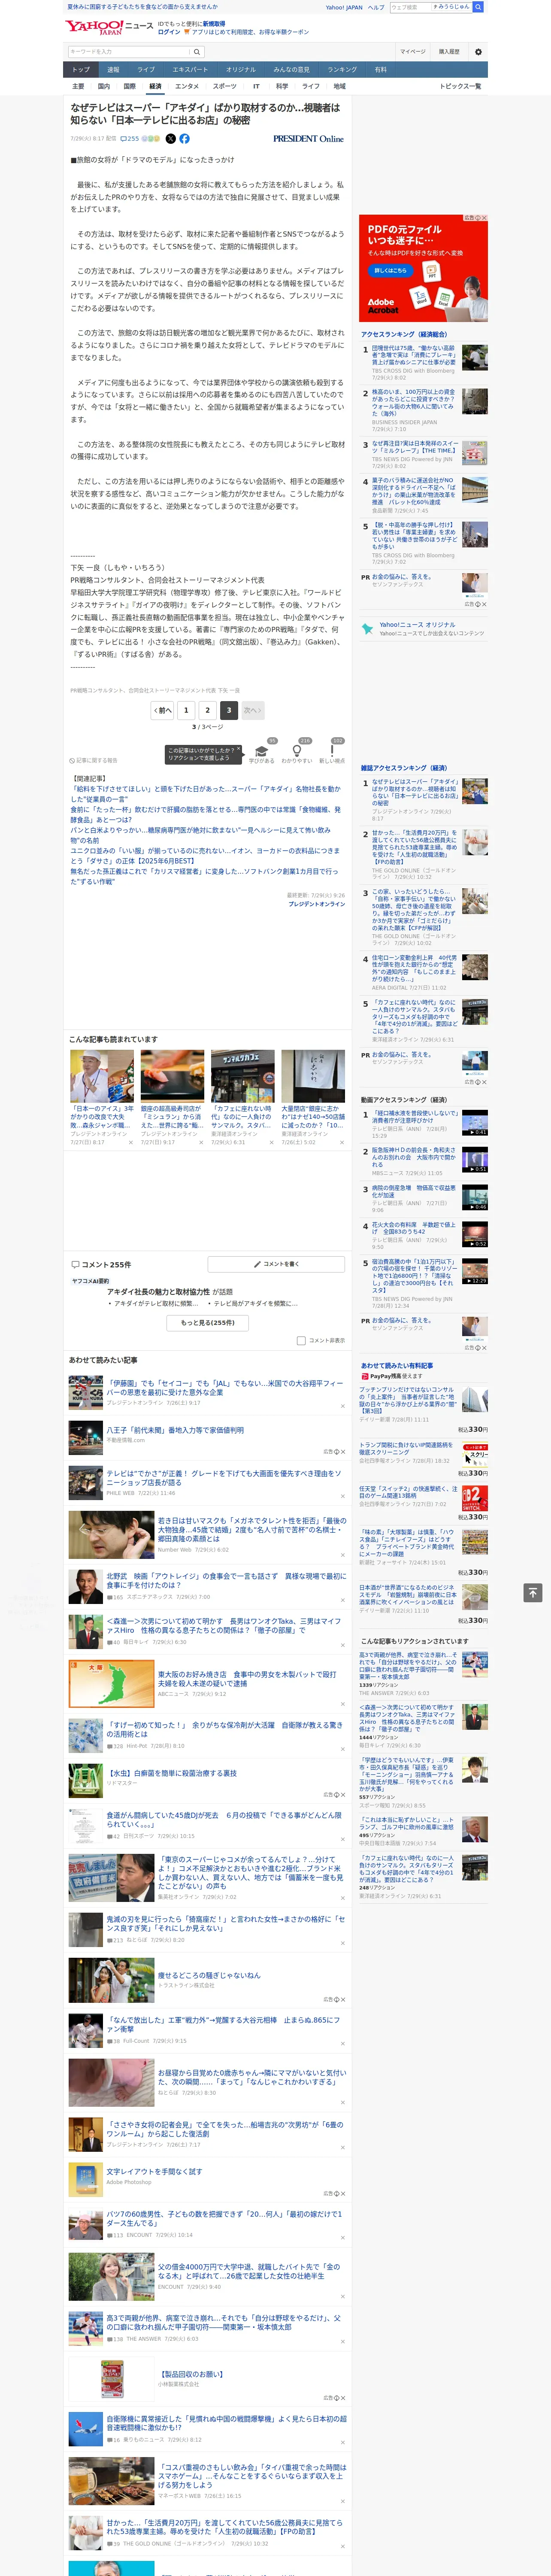Open economic ranking item 2 甘かった生活費月20万円
The width and height of the screenshot is (551, 2576).
click(x=414, y=847)
